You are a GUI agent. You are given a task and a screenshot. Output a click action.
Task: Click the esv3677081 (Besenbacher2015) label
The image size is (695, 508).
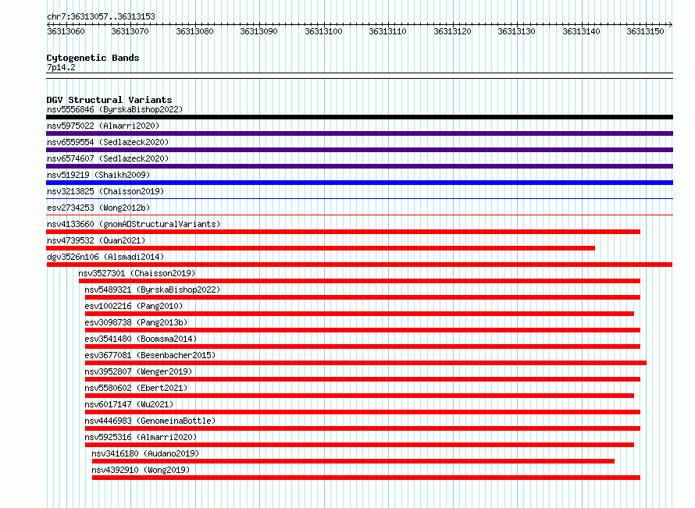point(150,355)
